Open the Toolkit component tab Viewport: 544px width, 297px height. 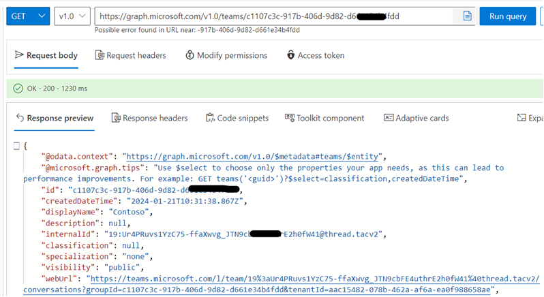[x=324, y=119]
